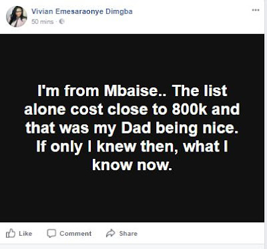Screen dimensions: 267x249
Task: Click the word 'Mbaise' in the status
Action: click(131, 91)
